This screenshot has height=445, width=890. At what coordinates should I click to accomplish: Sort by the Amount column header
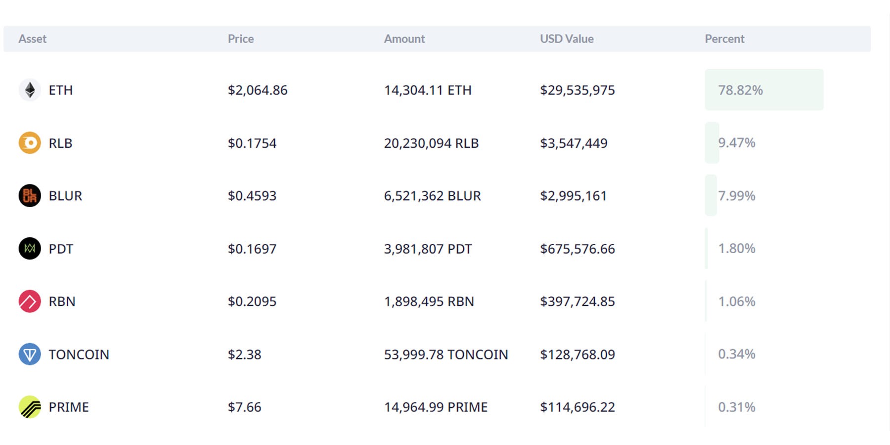point(404,39)
